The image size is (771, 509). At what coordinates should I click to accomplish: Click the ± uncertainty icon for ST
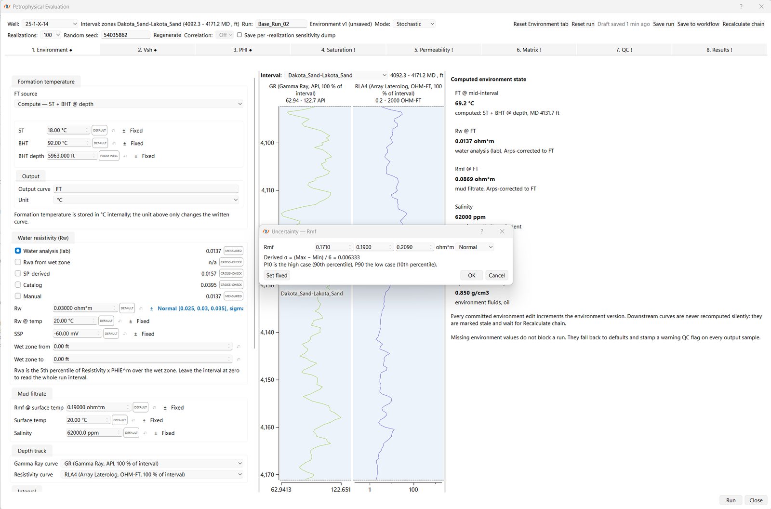tap(124, 131)
